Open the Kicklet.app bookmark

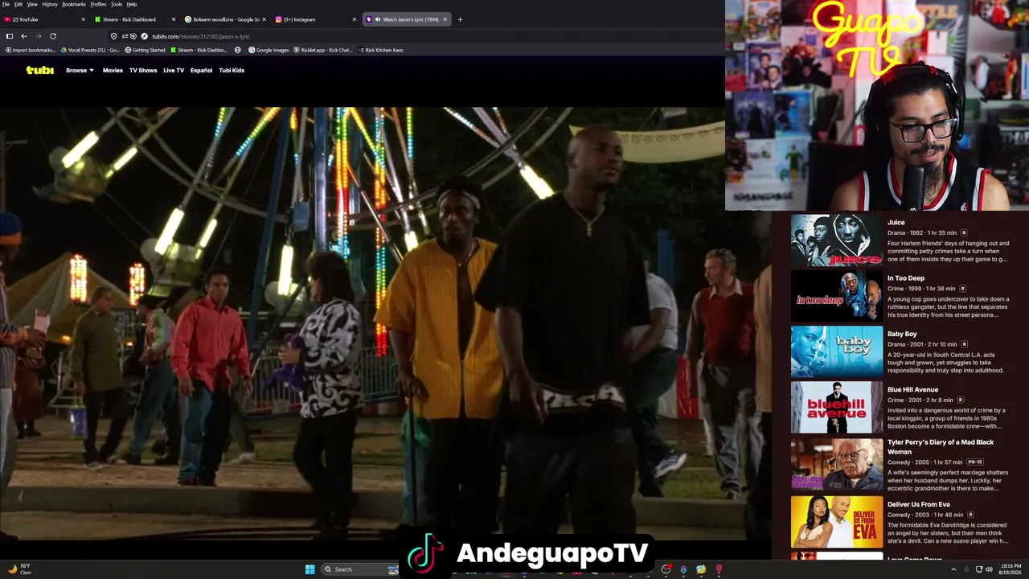pos(323,50)
